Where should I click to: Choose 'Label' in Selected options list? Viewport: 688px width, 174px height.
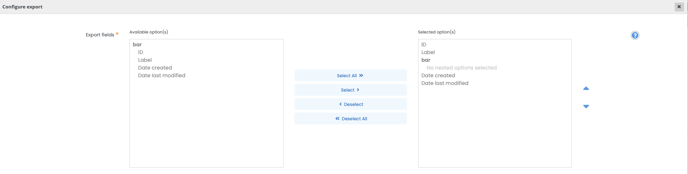pos(428,52)
